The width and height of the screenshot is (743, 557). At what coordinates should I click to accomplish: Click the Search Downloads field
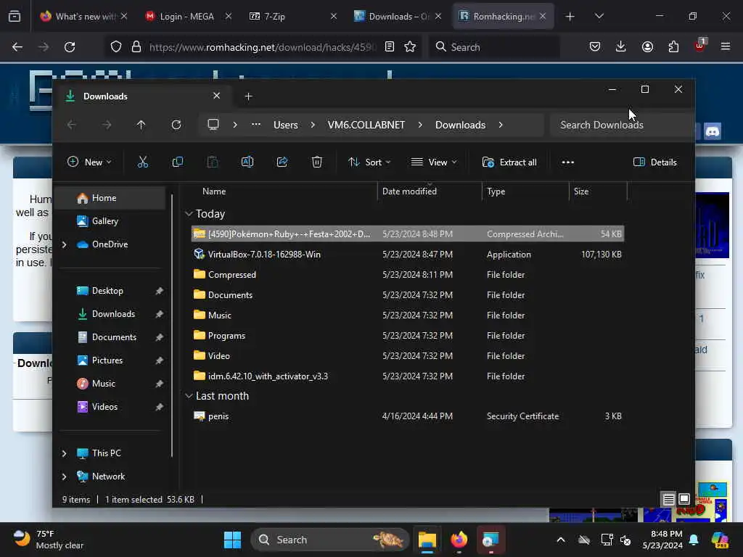coord(621,125)
